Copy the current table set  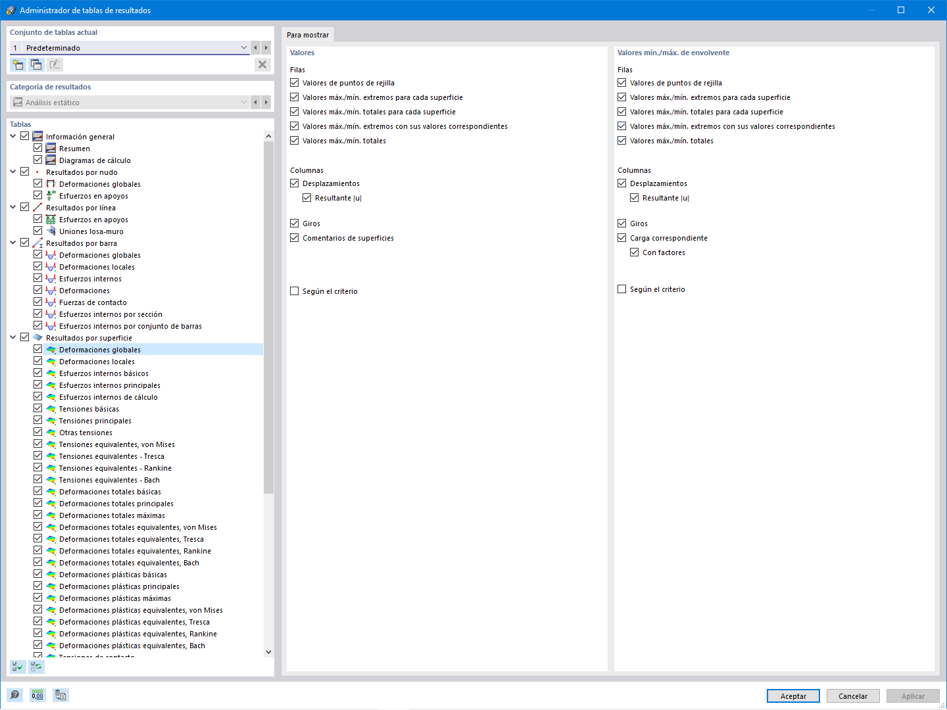tap(36, 64)
